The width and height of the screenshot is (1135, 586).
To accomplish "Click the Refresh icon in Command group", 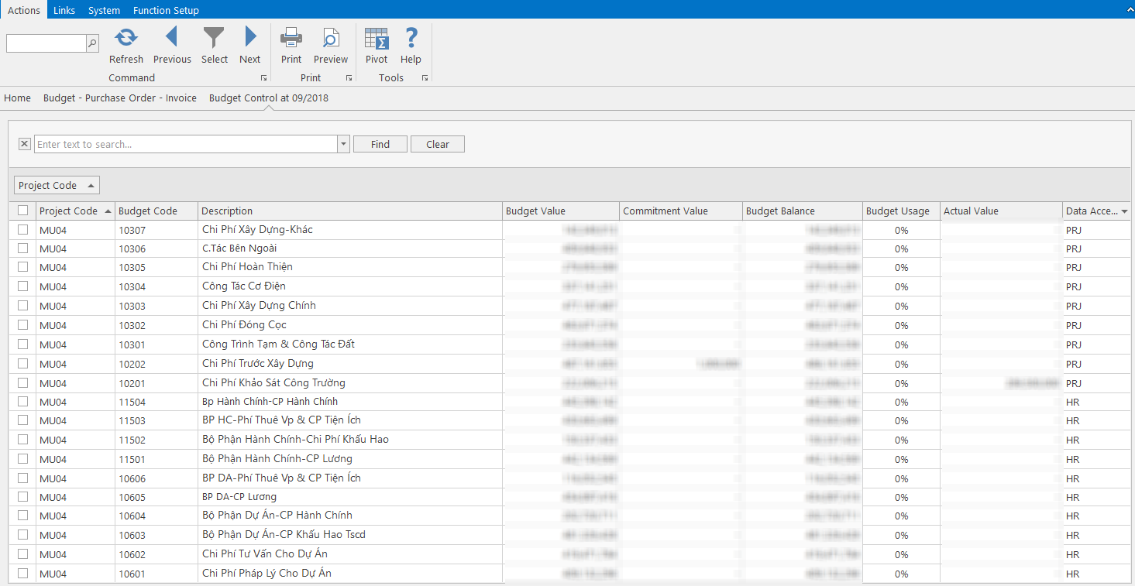I will click(x=126, y=37).
